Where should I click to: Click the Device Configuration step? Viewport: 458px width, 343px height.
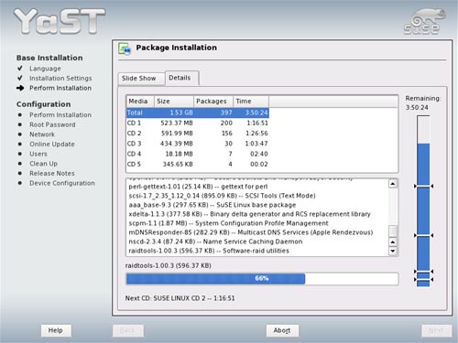coord(62,183)
